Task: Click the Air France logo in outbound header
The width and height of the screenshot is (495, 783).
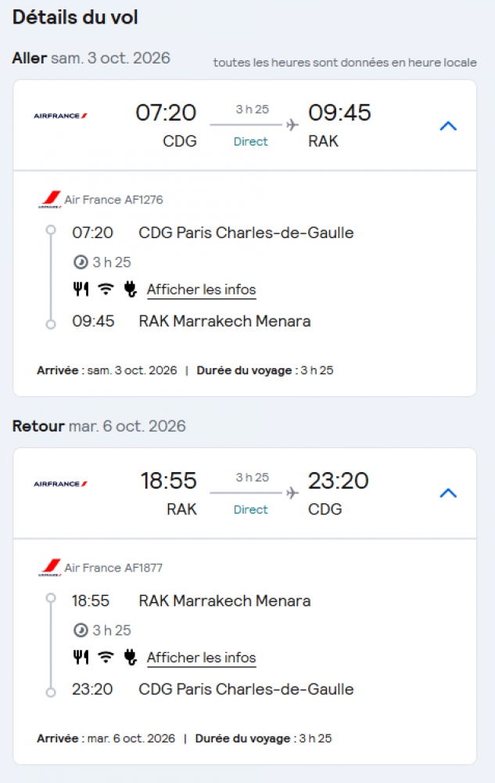Action: click(x=60, y=116)
